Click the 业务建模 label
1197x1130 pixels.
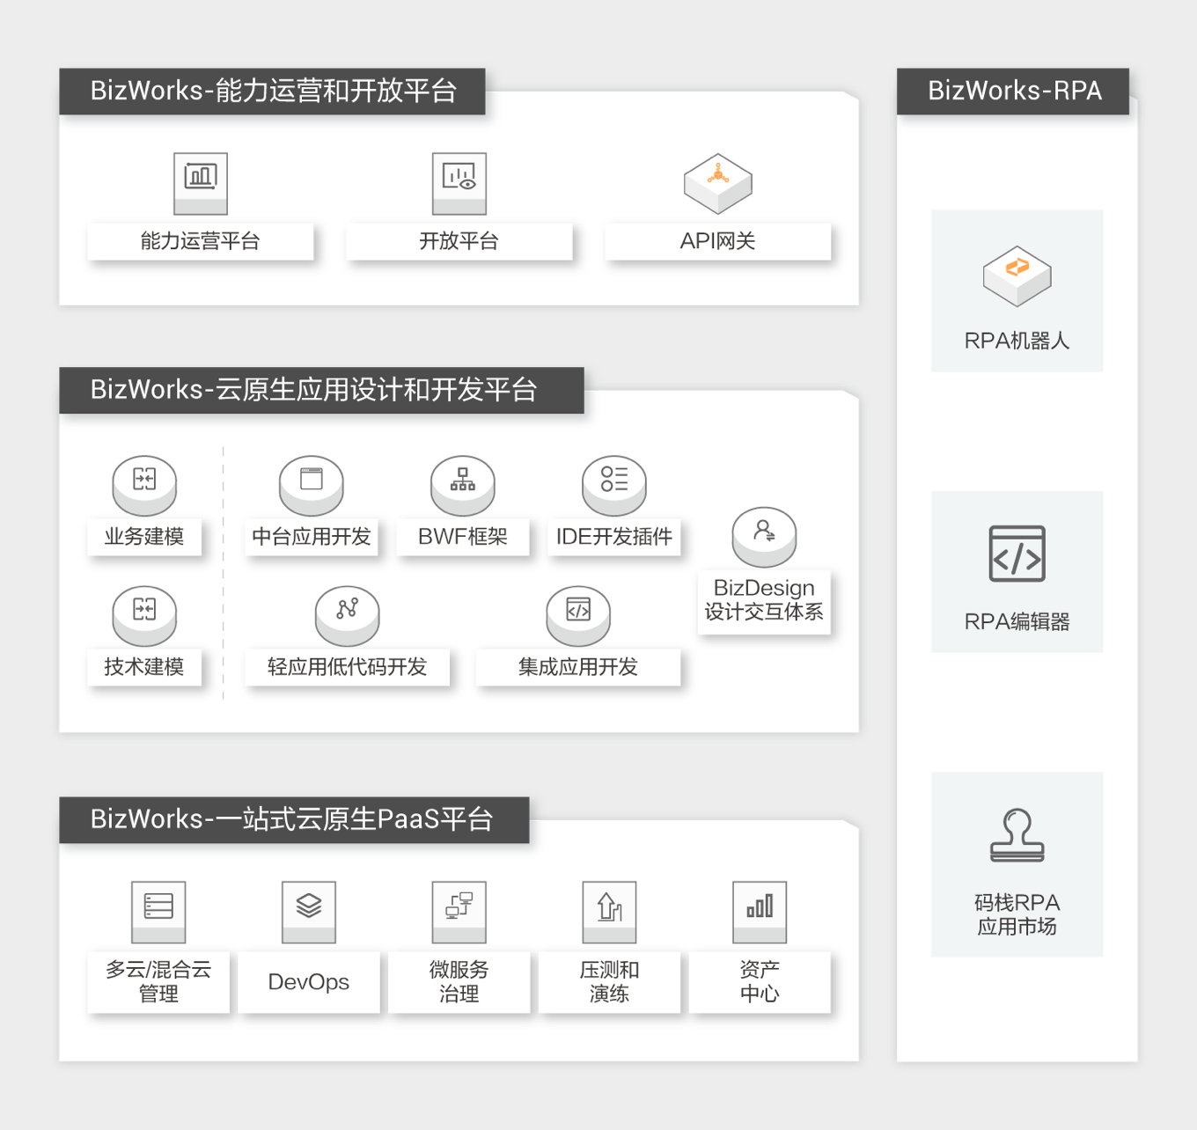[x=144, y=537]
